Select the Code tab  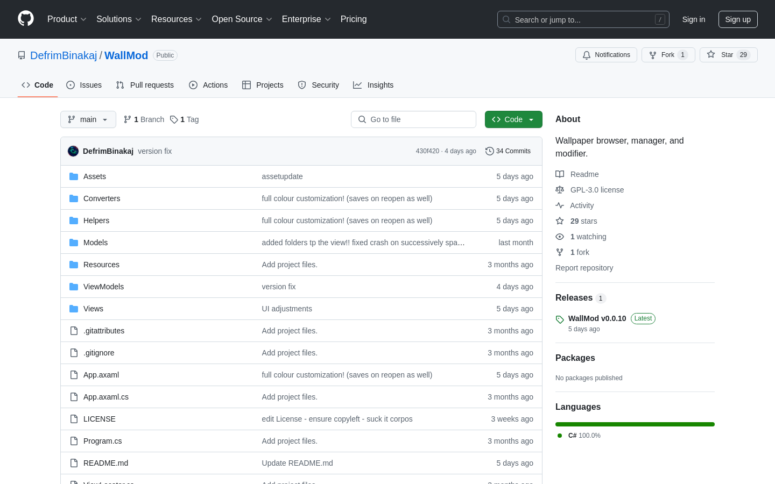38,85
